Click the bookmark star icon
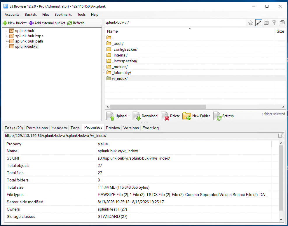Image resolution: width=288 pixels, height=226 pixels. point(251,23)
